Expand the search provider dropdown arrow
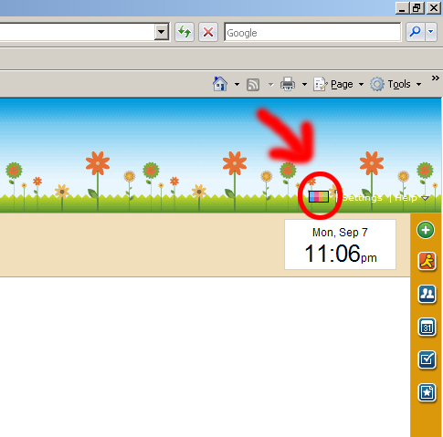Image resolution: width=443 pixels, height=437 pixels. coord(431,32)
